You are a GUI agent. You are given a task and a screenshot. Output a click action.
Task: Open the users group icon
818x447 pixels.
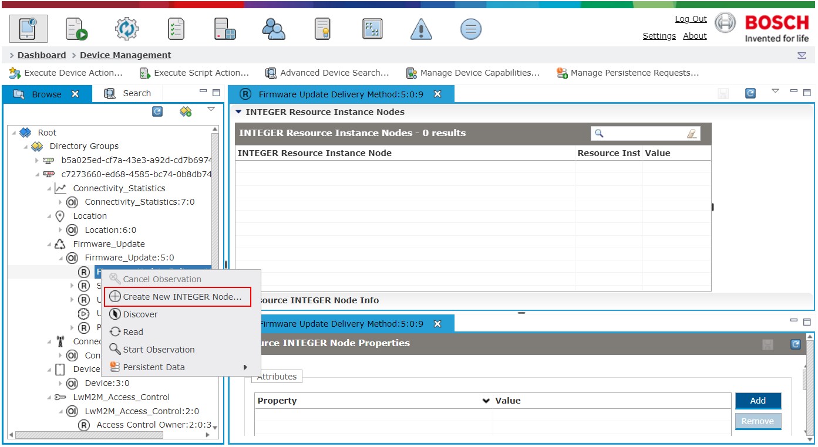tap(274, 28)
